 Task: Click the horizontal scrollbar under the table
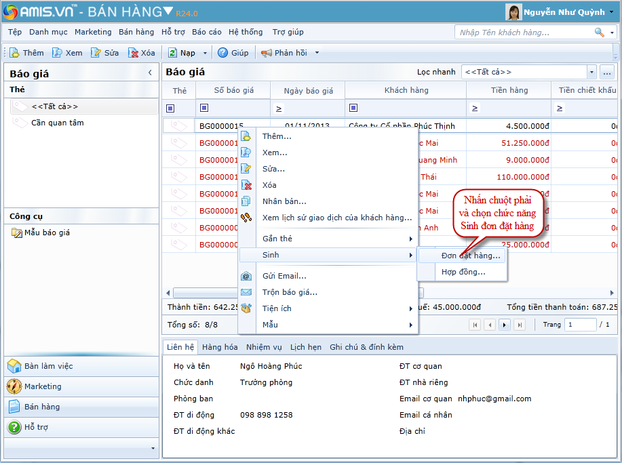[203, 293]
